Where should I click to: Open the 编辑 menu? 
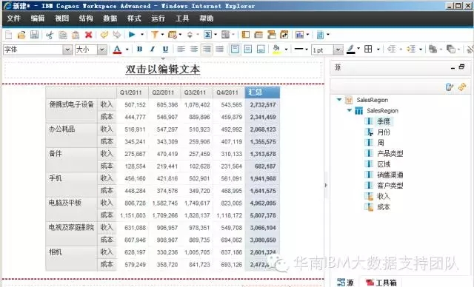coord(38,18)
